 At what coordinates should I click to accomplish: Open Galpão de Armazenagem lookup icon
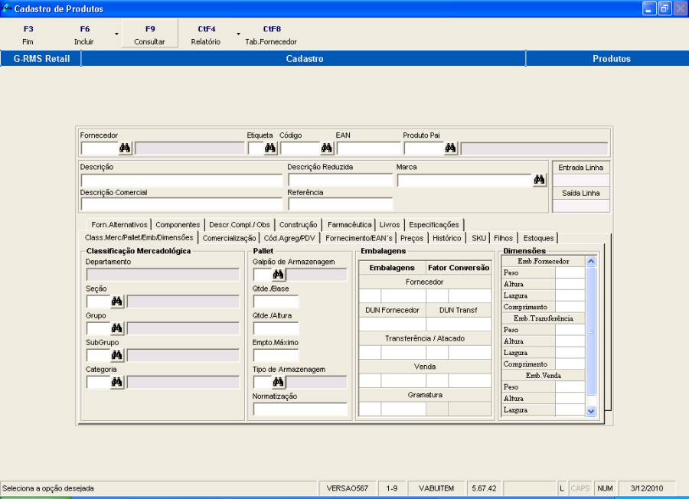pos(278,275)
